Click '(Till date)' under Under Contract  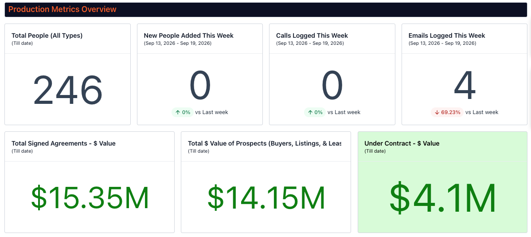375,151
